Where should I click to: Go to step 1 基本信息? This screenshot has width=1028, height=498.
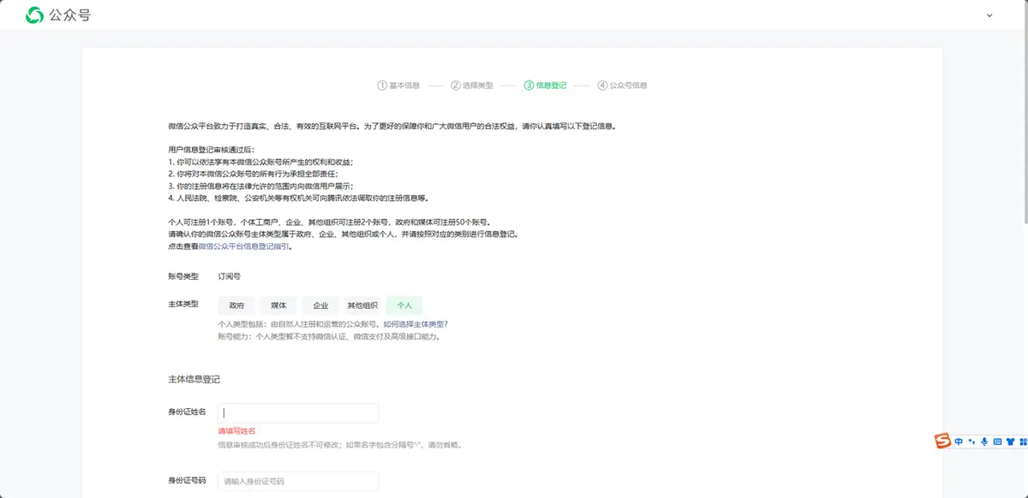pyautogui.click(x=398, y=86)
